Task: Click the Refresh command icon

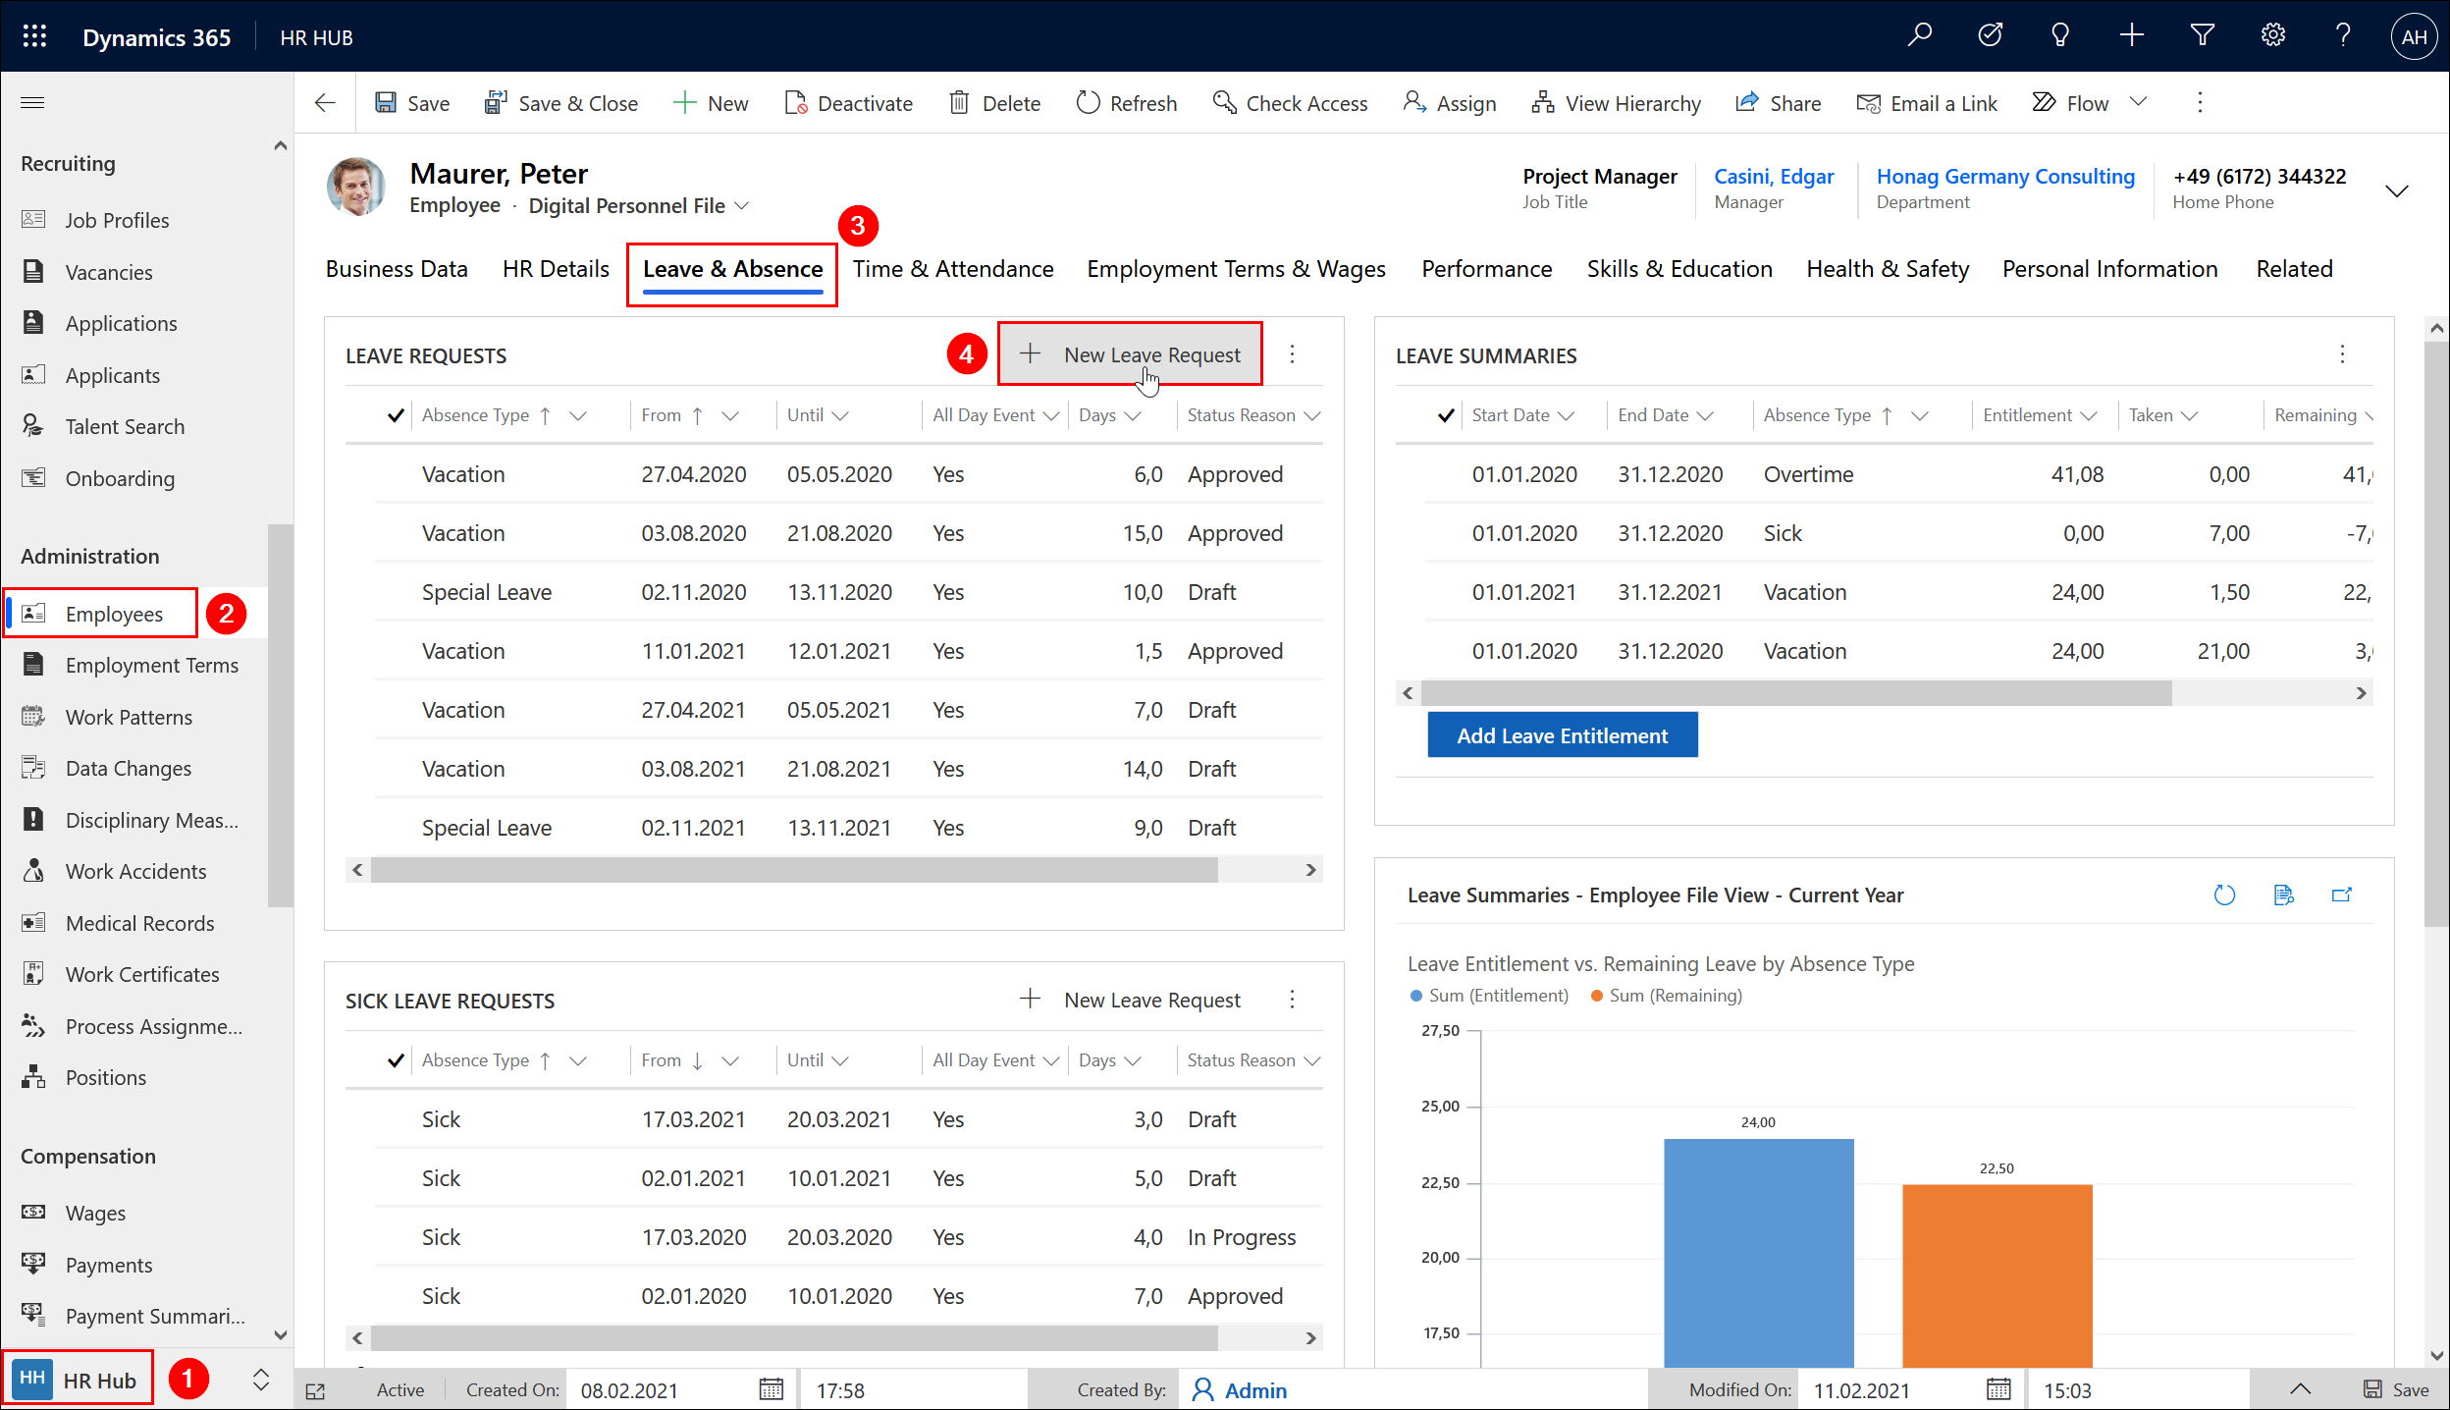Action: (x=1088, y=103)
